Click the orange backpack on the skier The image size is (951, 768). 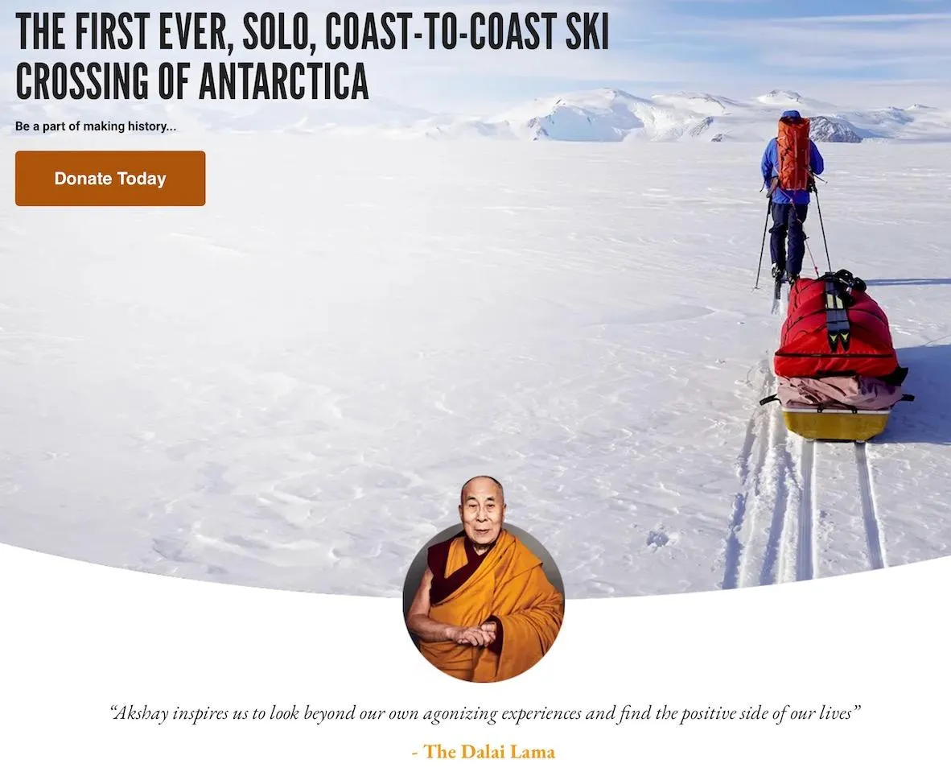point(793,153)
